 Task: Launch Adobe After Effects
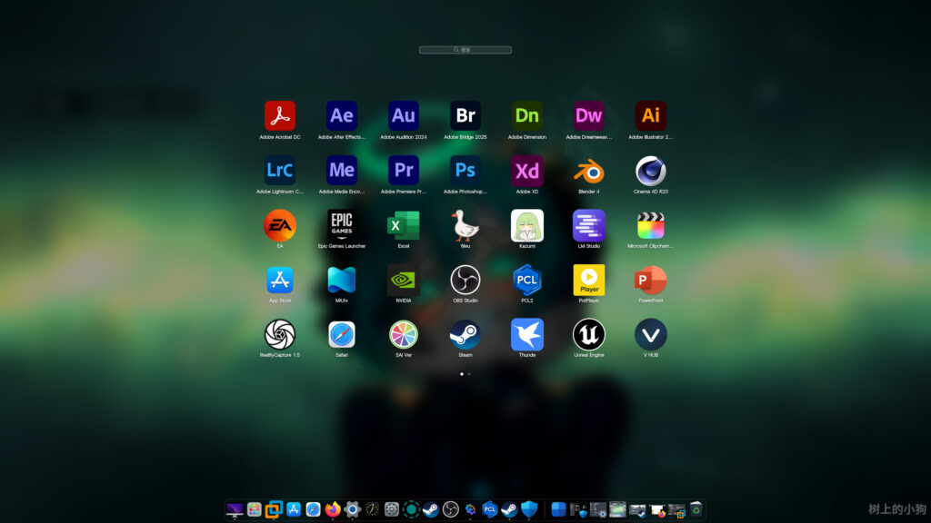pyautogui.click(x=342, y=115)
